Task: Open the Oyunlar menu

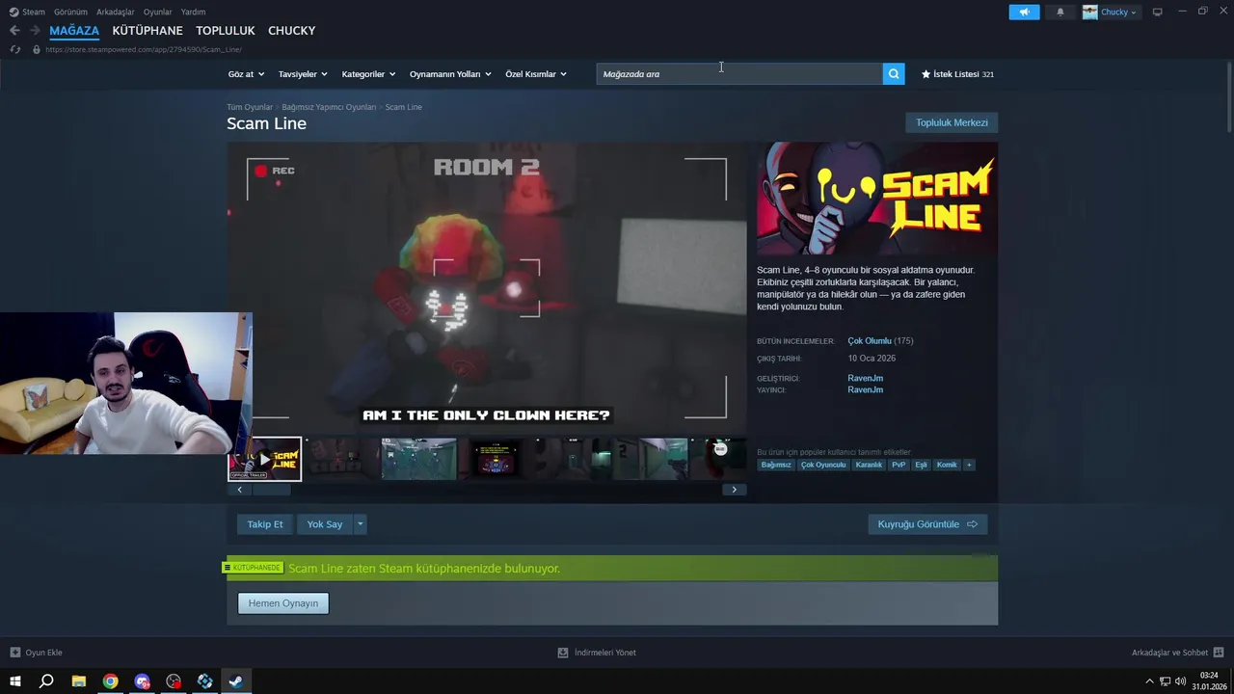Action: pyautogui.click(x=157, y=12)
